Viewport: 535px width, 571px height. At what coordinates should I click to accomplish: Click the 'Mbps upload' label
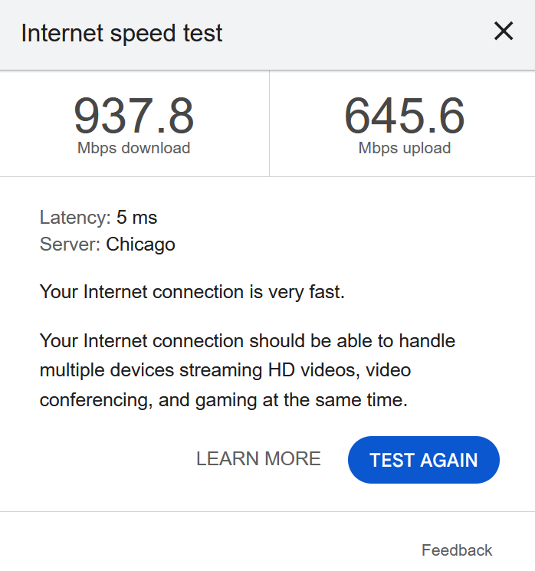click(404, 149)
